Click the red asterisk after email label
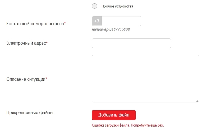Screen dimensions: 219x129 click(47, 43)
